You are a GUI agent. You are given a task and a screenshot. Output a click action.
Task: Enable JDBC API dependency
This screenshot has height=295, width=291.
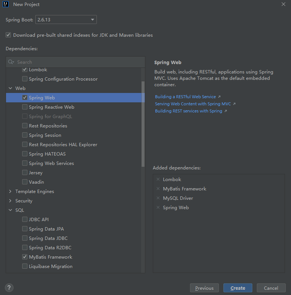click(x=25, y=219)
